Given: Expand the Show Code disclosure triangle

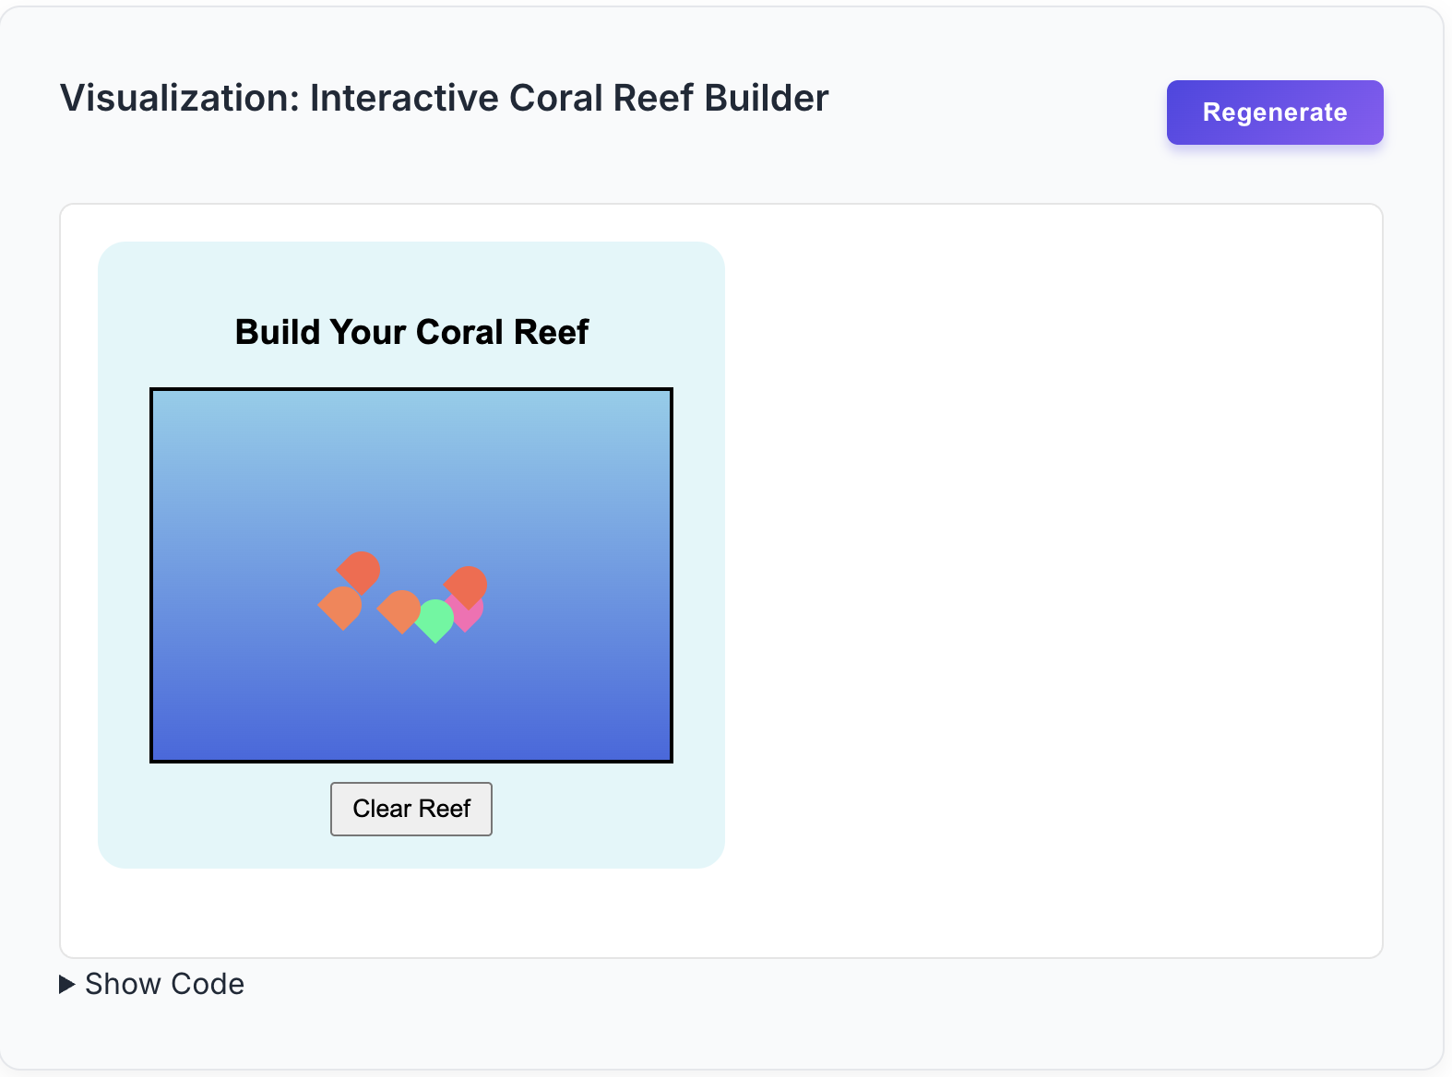Looking at the screenshot, I should point(66,984).
